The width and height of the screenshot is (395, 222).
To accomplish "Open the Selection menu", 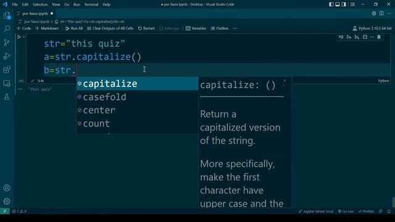I will pos(40,4).
